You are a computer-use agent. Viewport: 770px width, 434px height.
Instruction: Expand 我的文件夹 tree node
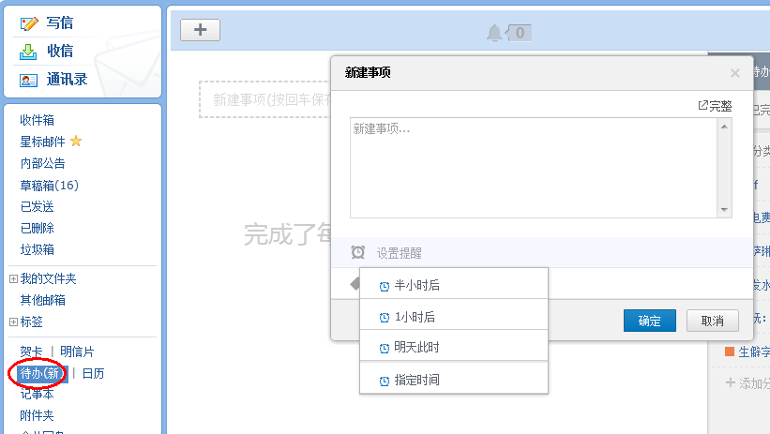pos(13,278)
